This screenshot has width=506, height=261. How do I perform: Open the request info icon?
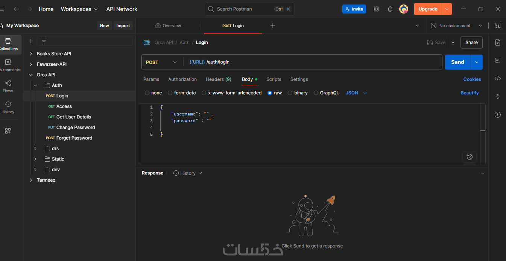[x=498, y=115]
